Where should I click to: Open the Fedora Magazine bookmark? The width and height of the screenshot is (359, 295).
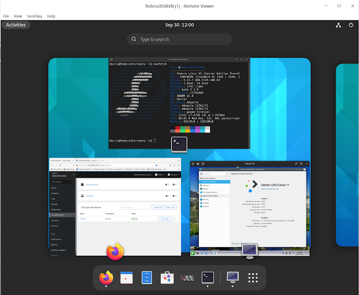coord(84,169)
